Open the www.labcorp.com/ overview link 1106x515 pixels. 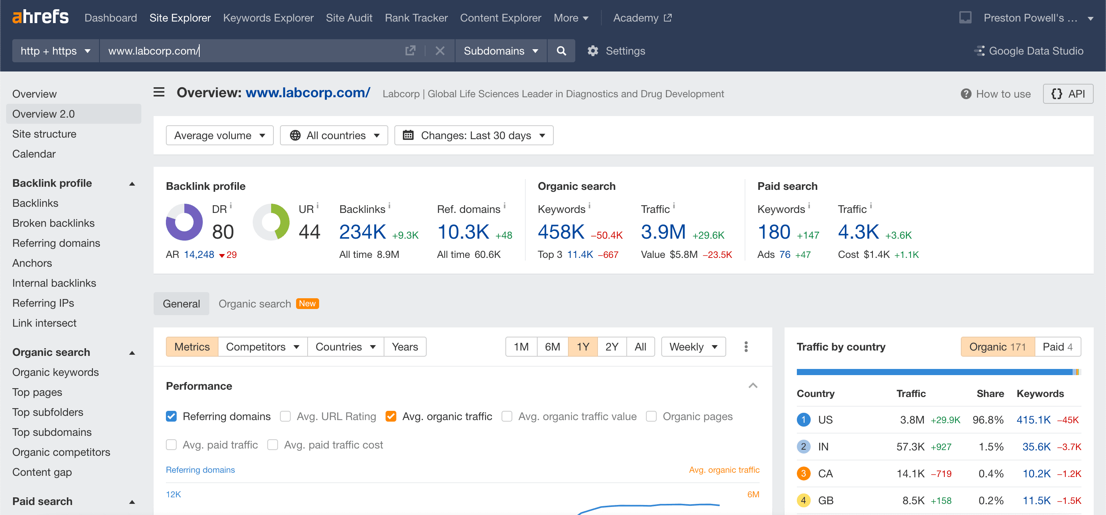click(307, 92)
